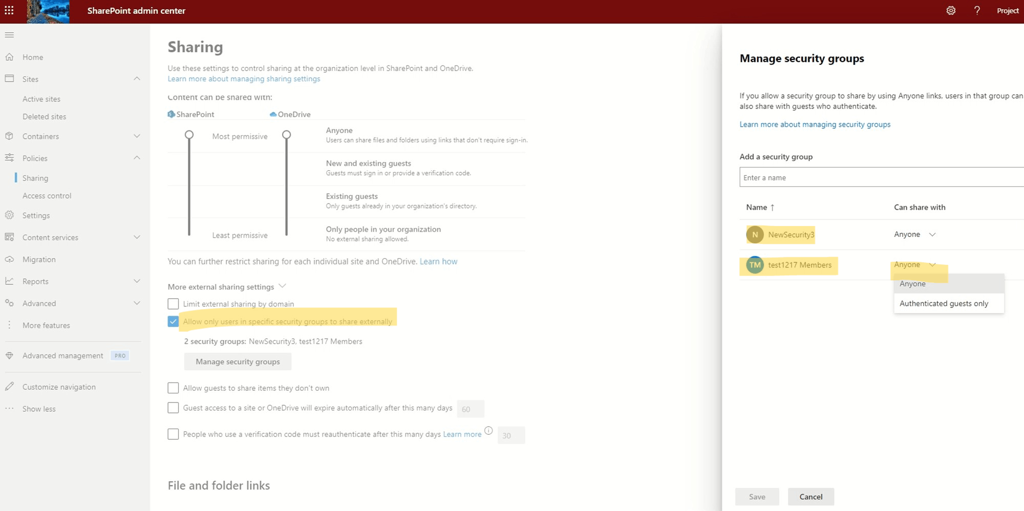Image resolution: width=1024 pixels, height=511 pixels.
Task: Click the Content services icon
Action: [x=9, y=237]
